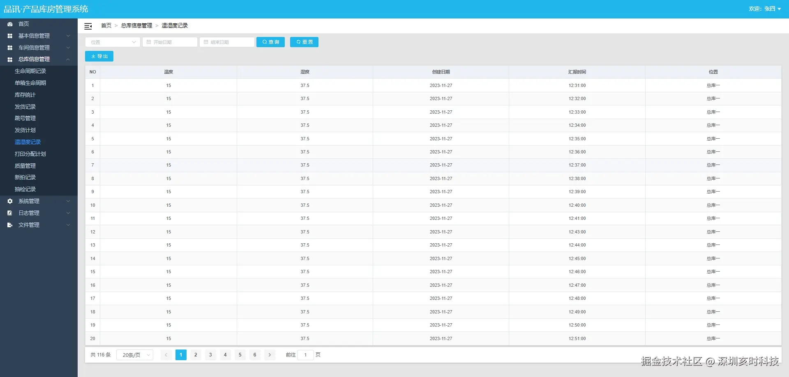Click the 汇报时间 column header

tap(577, 72)
